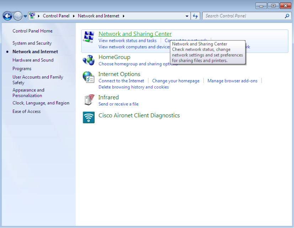Click Connect to the Internet link
The height and width of the screenshot is (228, 294).
[121, 81]
